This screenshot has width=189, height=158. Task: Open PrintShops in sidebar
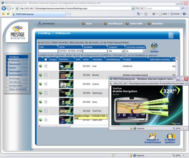click(x=14, y=78)
